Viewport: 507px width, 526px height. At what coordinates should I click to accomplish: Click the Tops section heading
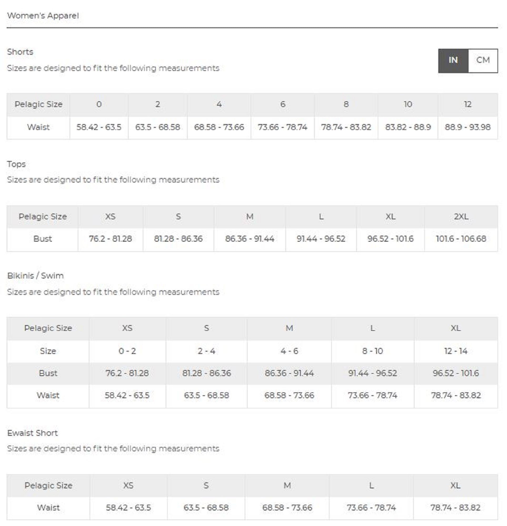pos(16,164)
